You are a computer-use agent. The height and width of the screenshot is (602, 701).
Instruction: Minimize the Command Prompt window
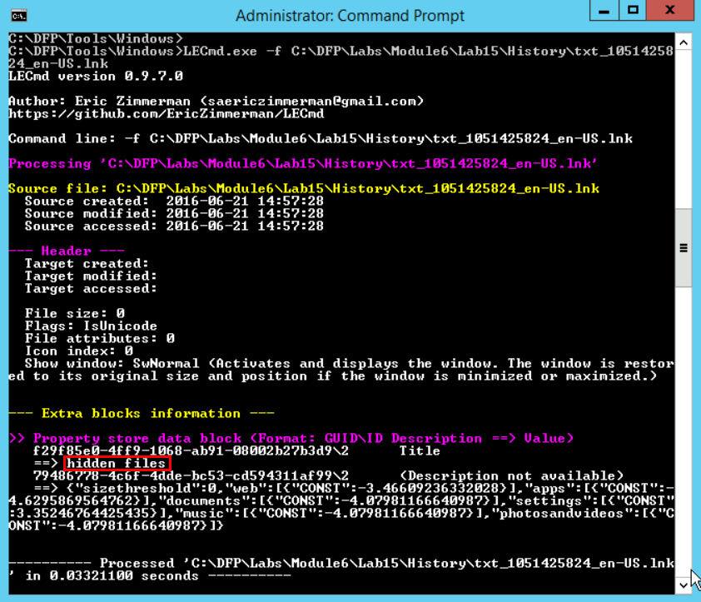605,12
